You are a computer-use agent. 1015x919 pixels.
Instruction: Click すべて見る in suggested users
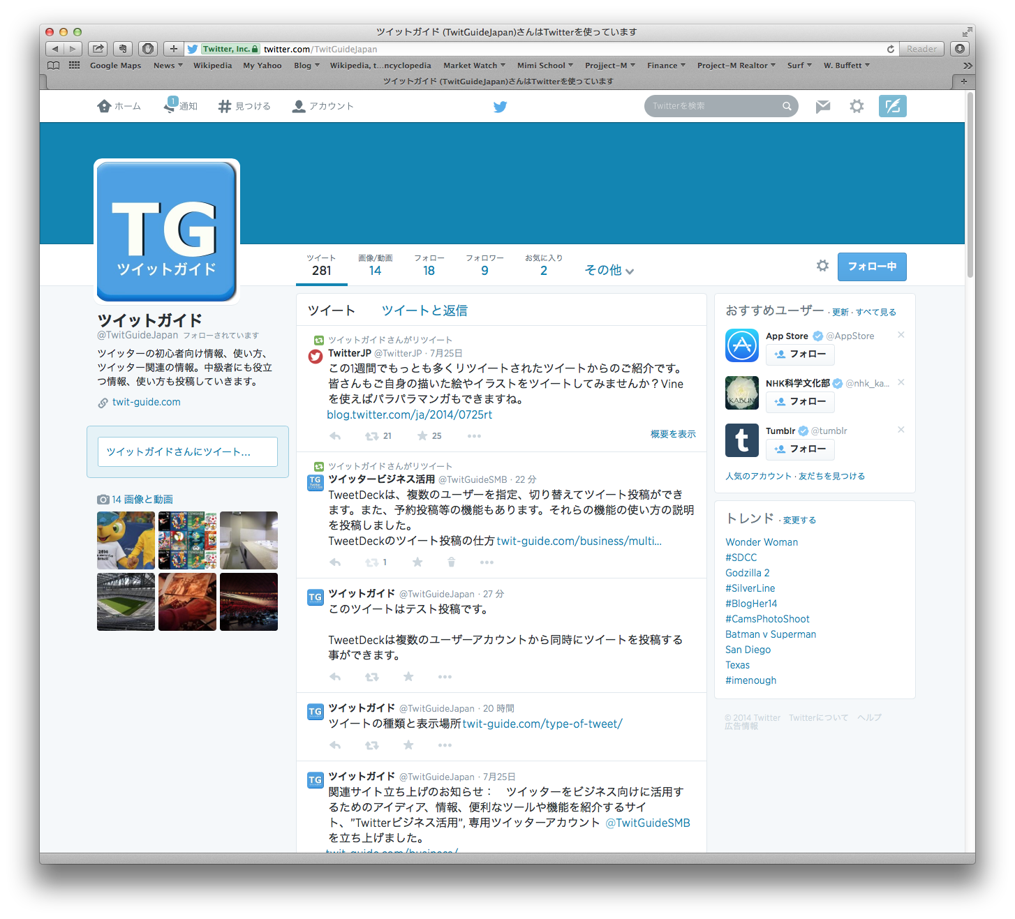(x=876, y=312)
